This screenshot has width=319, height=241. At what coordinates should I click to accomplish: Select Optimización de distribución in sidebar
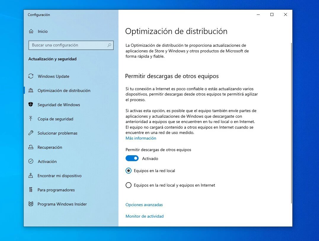pyautogui.click(x=64, y=90)
